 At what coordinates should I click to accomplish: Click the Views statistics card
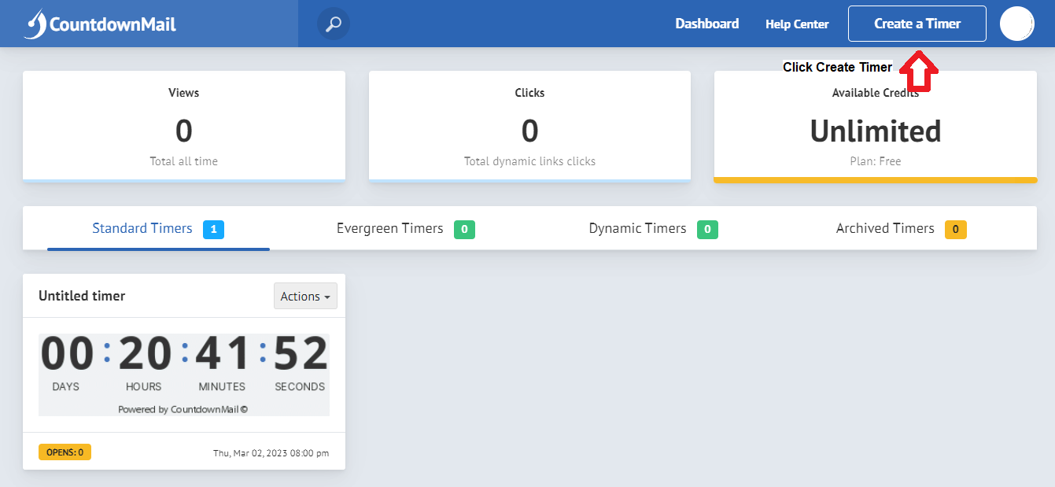click(184, 127)
